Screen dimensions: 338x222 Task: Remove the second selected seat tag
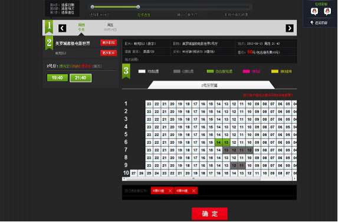pyautogui.click(x=194, y=191)
